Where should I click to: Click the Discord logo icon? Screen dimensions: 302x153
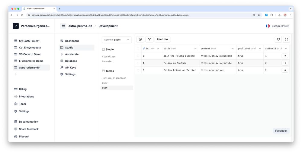coord(16,136)
